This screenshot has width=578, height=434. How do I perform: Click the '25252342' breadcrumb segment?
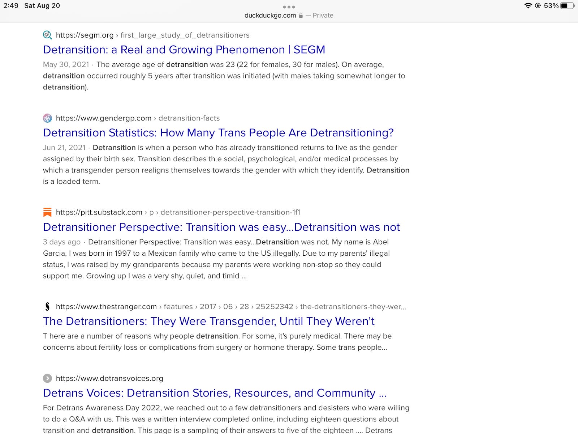tap(275, 307)
